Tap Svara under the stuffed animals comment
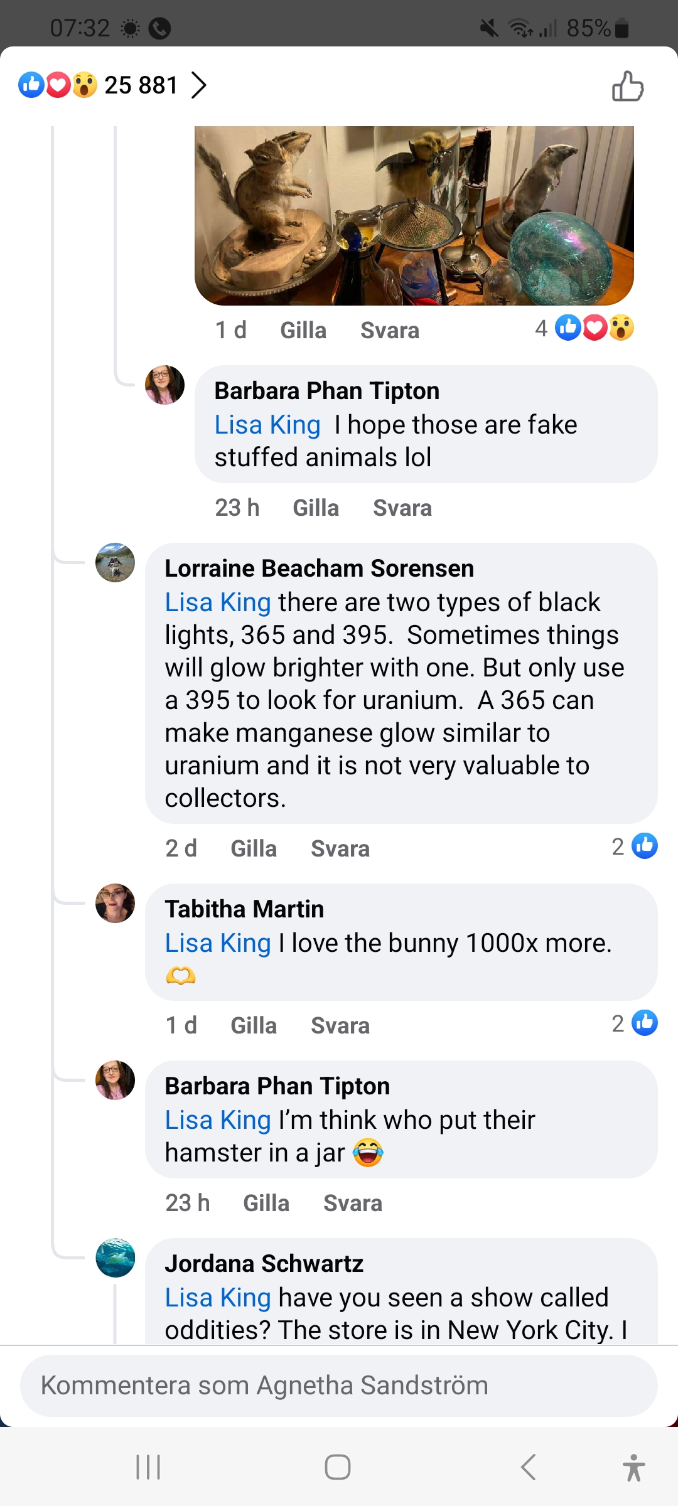The width and height of the screenshot is (678, 1506). (402, 508)
